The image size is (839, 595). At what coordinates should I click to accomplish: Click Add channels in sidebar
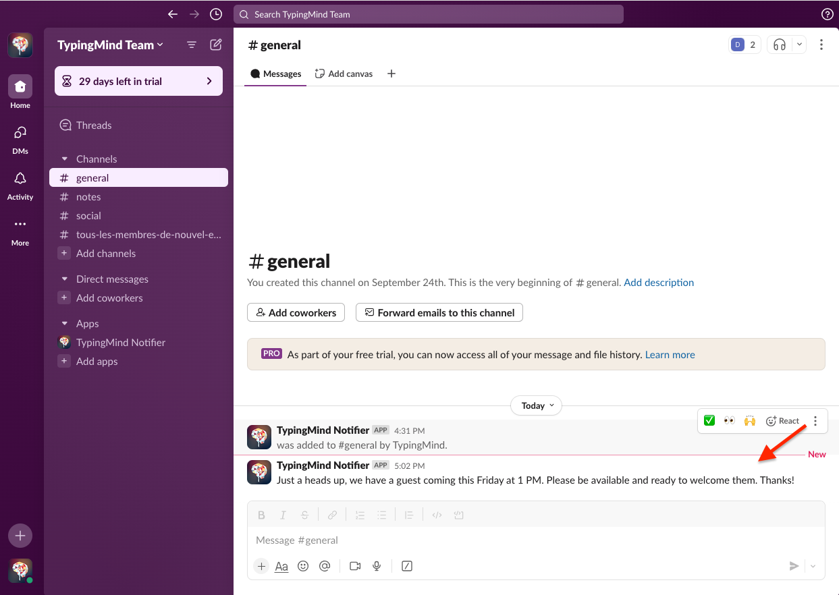coord(138,254)
